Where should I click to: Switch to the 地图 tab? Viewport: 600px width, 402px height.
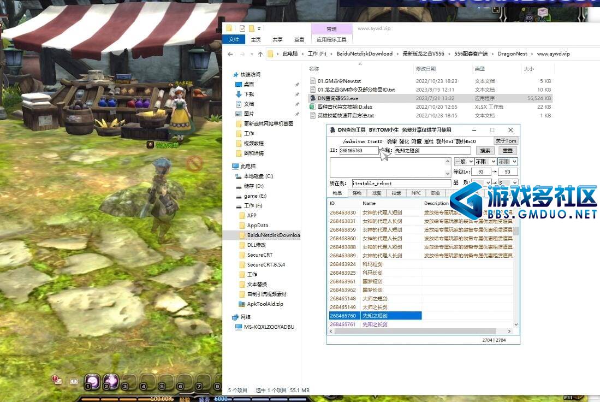pyautogui.click(x=377, y=193)
